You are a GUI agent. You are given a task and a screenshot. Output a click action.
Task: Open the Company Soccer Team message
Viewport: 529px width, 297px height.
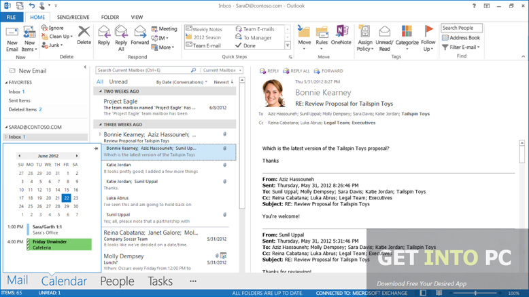click(x=165, y=239)
